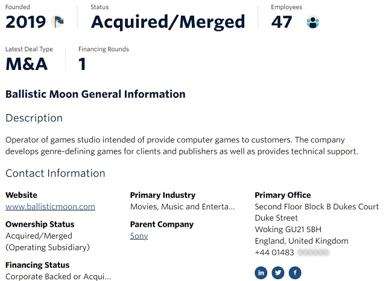Click the employee count 47

(x=282, y=22)
